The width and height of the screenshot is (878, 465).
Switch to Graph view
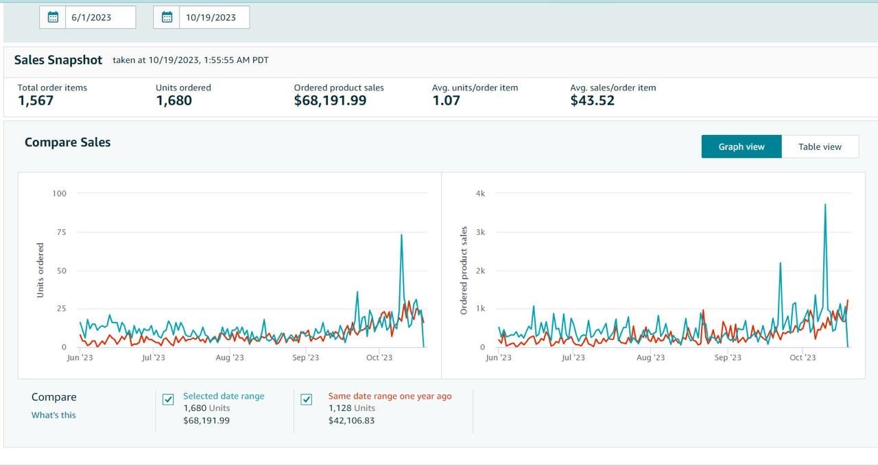741,147
